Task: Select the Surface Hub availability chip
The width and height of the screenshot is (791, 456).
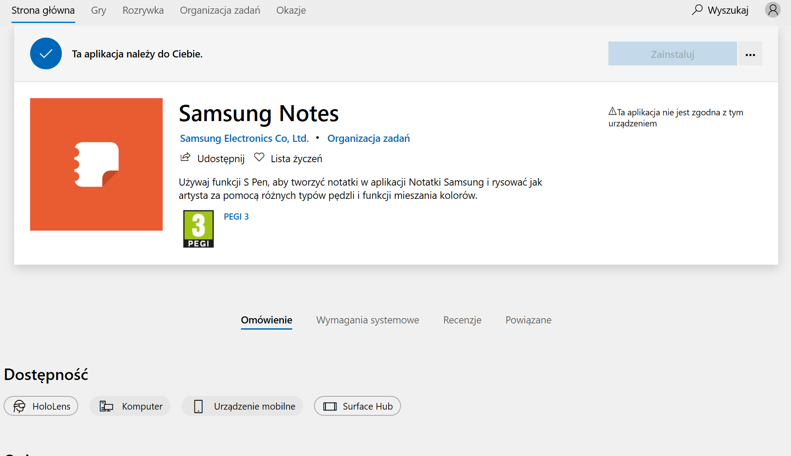Action: point(357,406)
